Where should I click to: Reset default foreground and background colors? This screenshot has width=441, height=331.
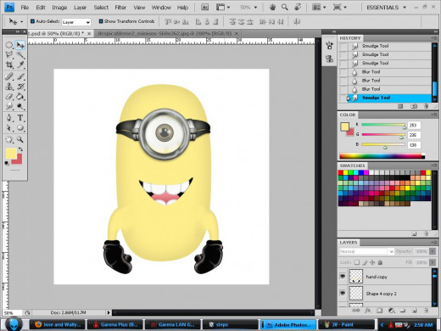[x=7, y=163]
